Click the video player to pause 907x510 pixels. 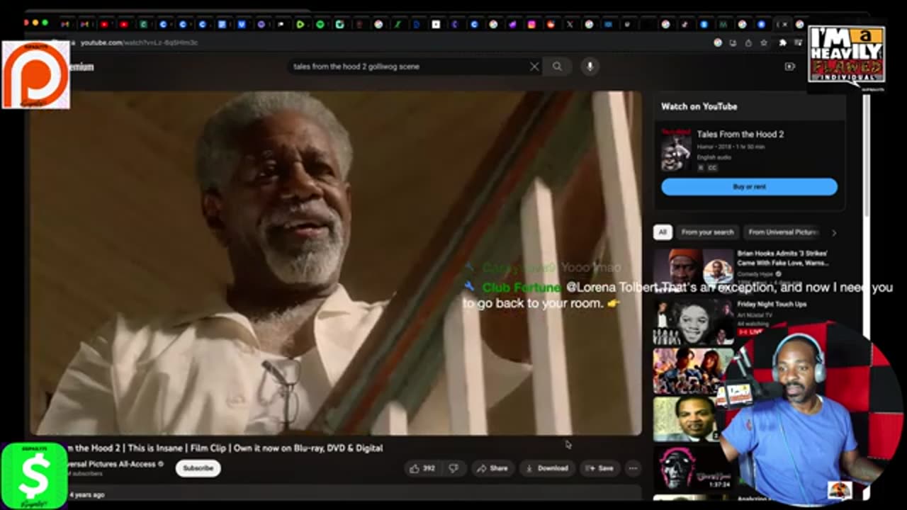click(335, 262)
